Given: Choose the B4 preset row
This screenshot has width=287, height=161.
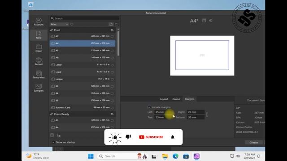Looking at the screenshot, I should 83,93.
